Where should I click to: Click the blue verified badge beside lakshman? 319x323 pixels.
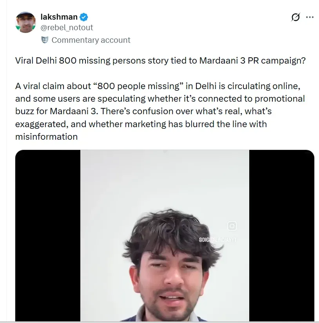(84, 17)
